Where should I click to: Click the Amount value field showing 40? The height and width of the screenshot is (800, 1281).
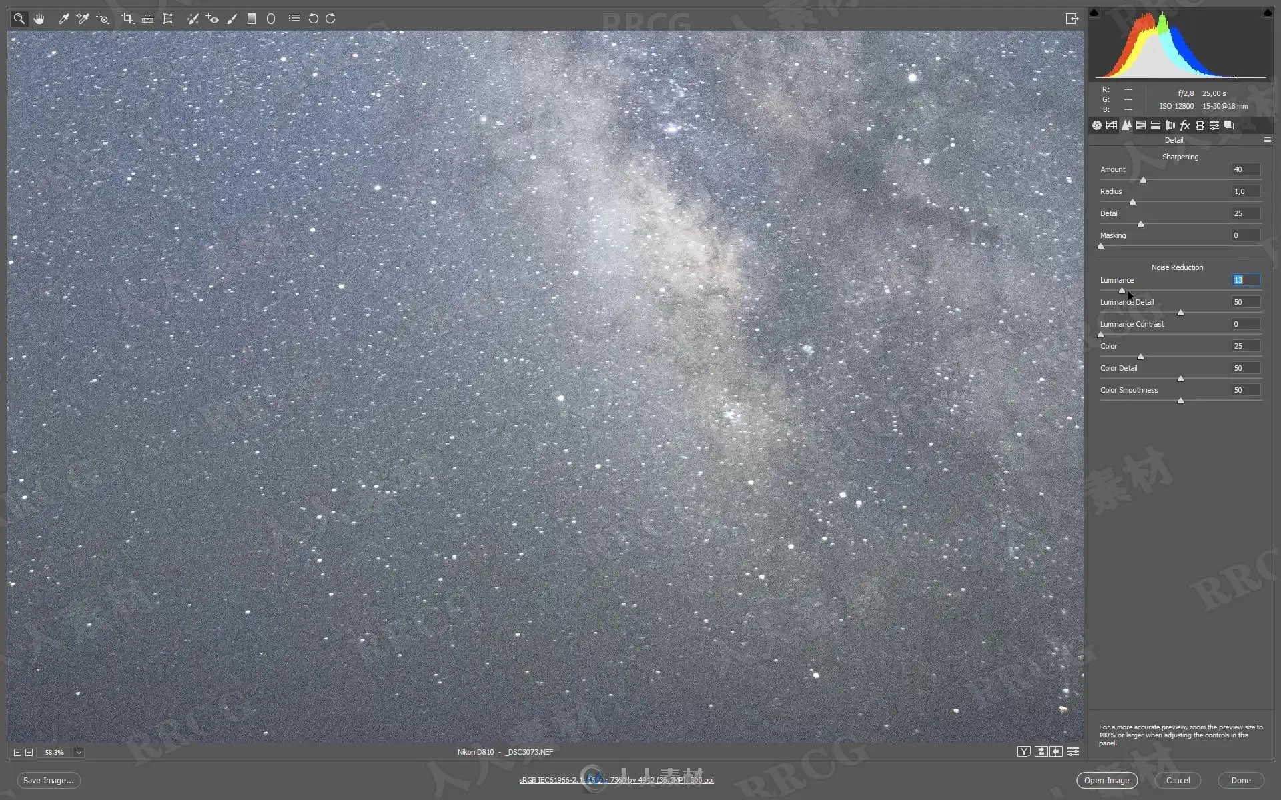(x=1246, y=169)
